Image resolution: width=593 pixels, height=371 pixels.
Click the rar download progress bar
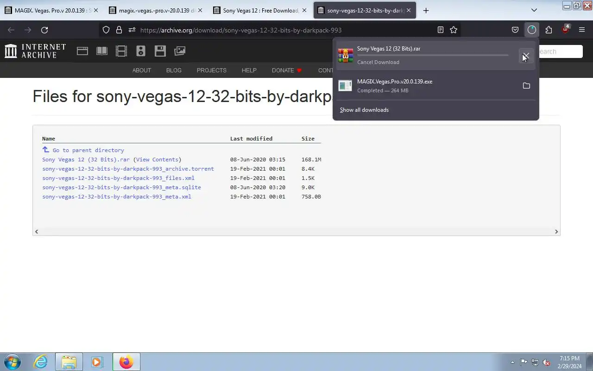pyautogui.click(x=433, y=55)
